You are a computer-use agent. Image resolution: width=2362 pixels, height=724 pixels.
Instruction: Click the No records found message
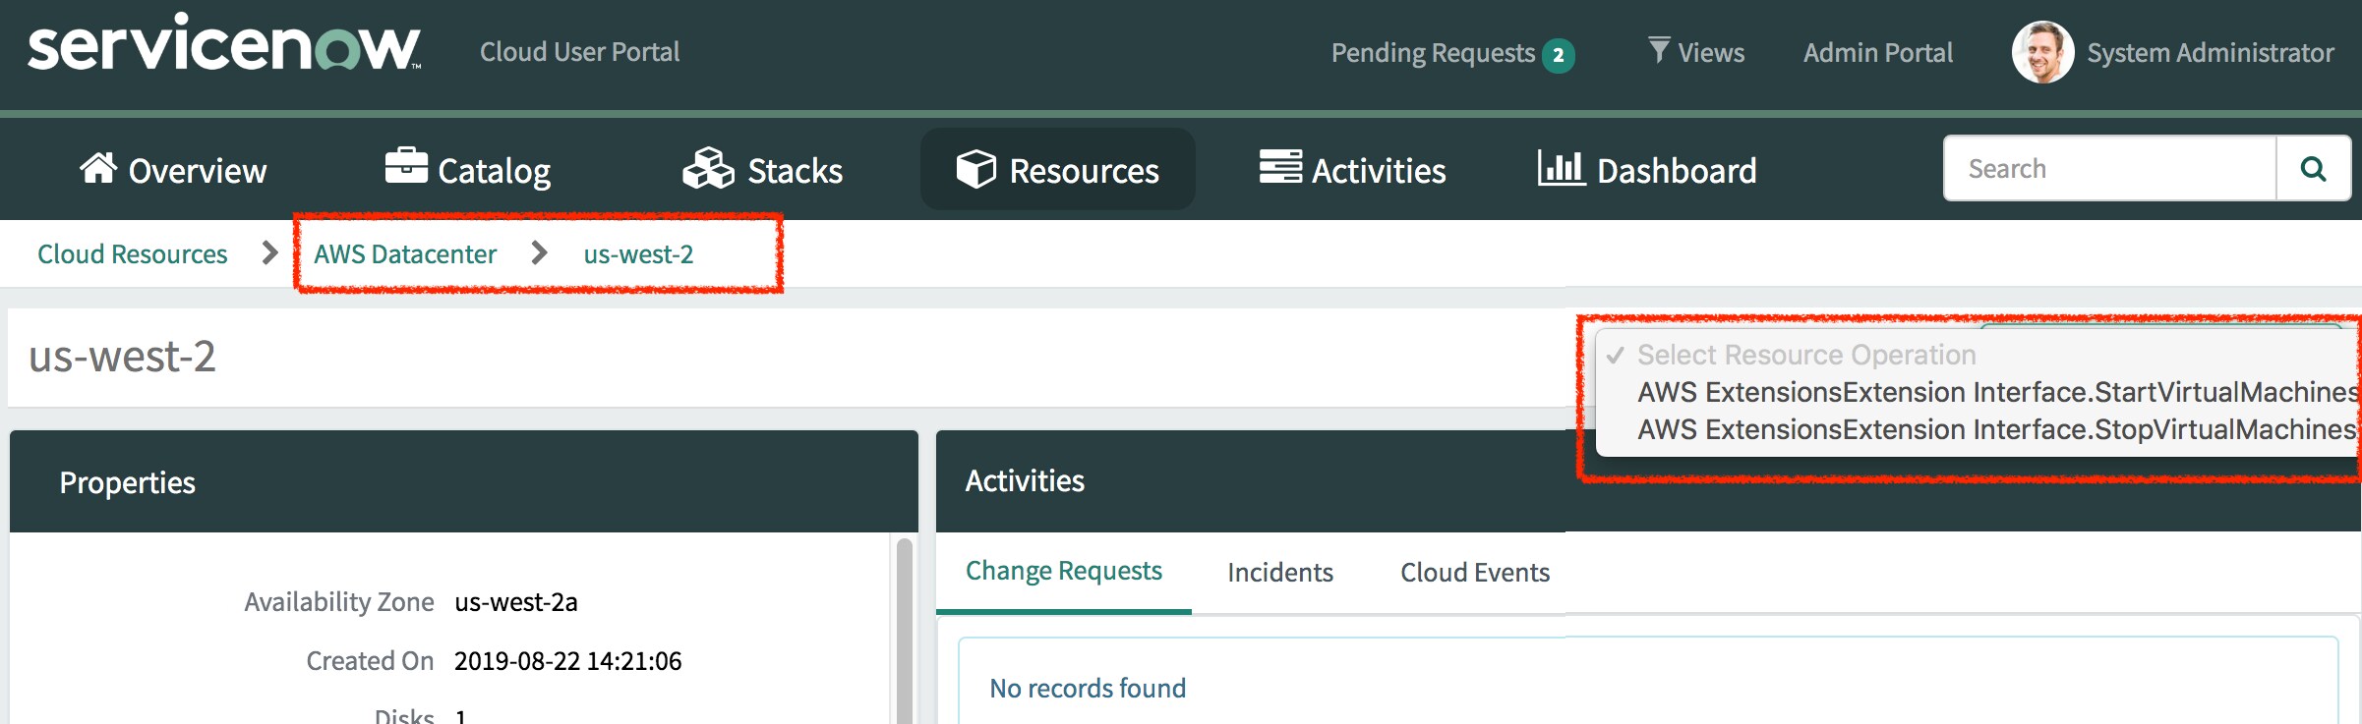click(1088, 688)
